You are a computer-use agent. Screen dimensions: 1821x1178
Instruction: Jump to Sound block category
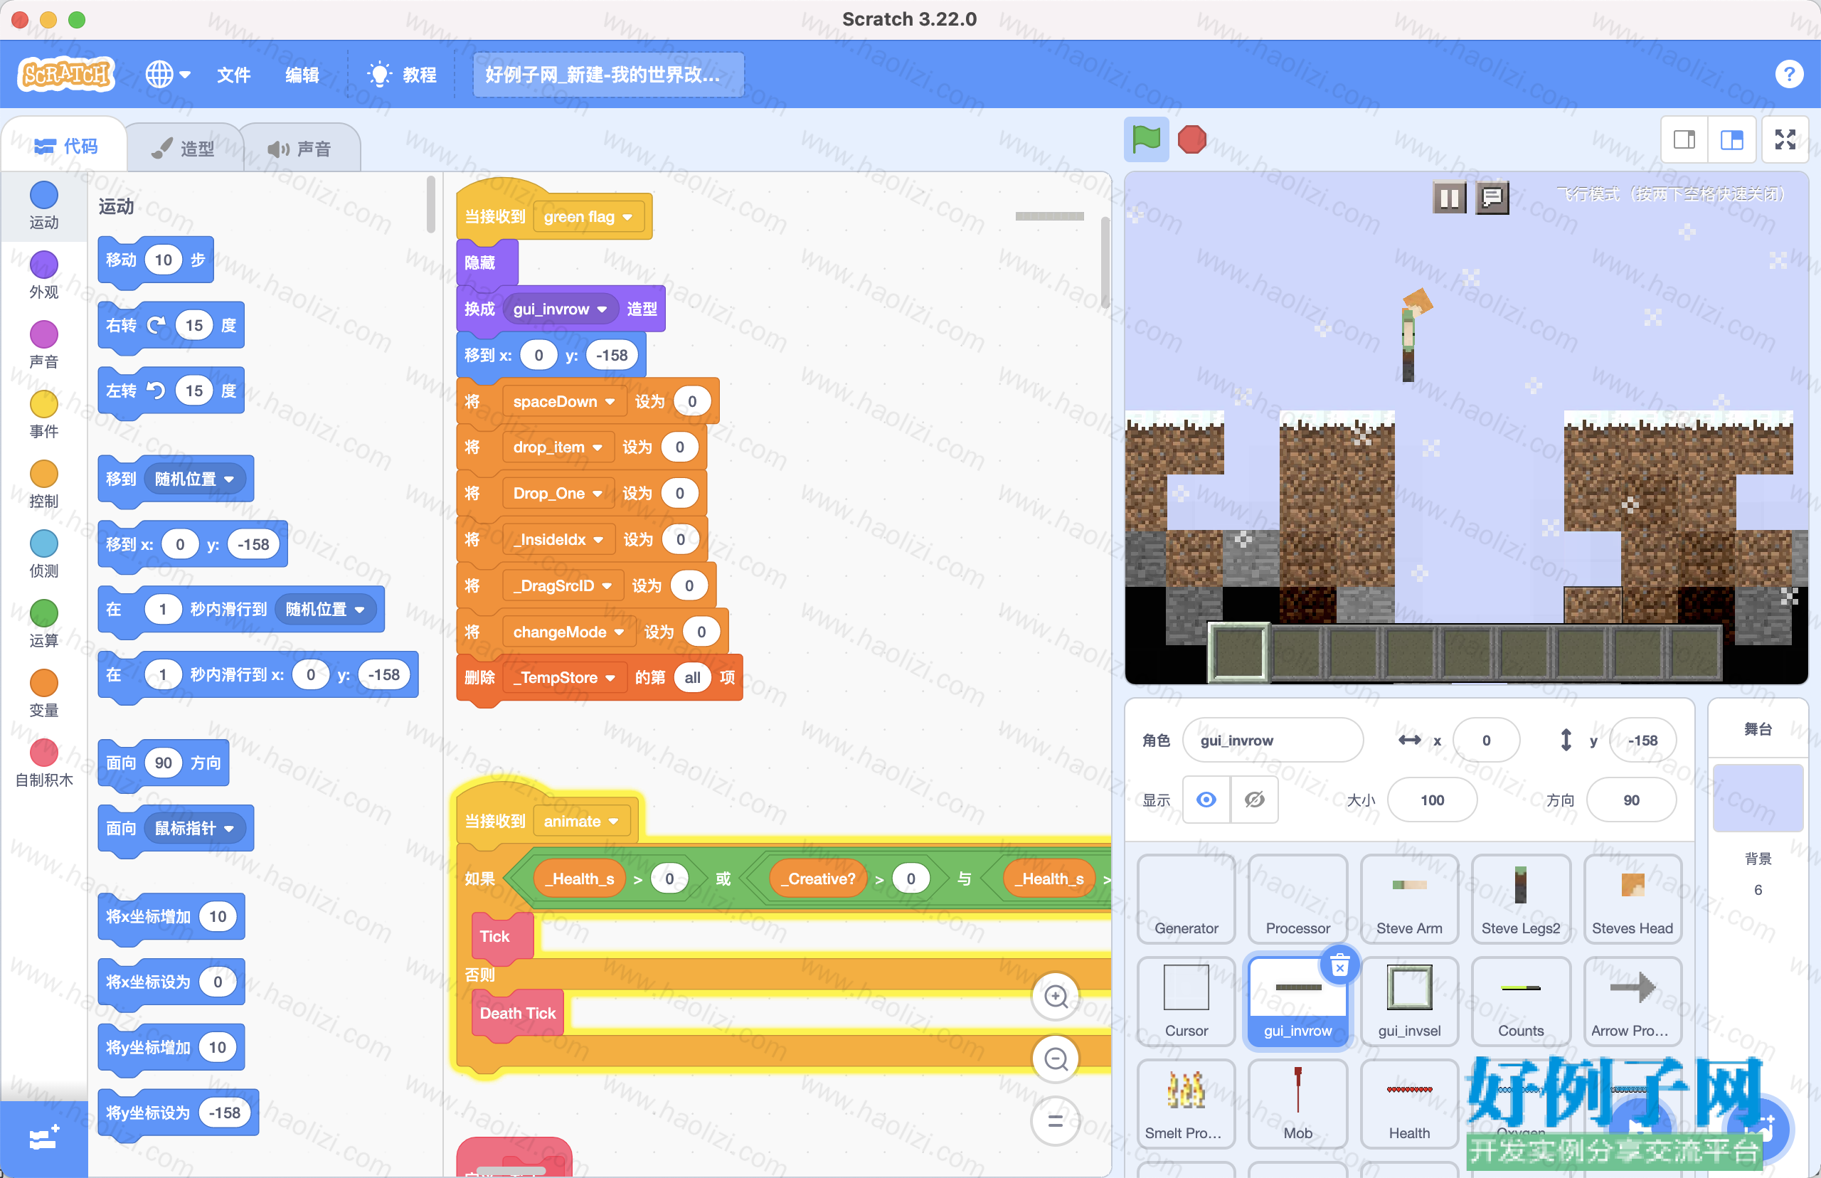(43, 345)
